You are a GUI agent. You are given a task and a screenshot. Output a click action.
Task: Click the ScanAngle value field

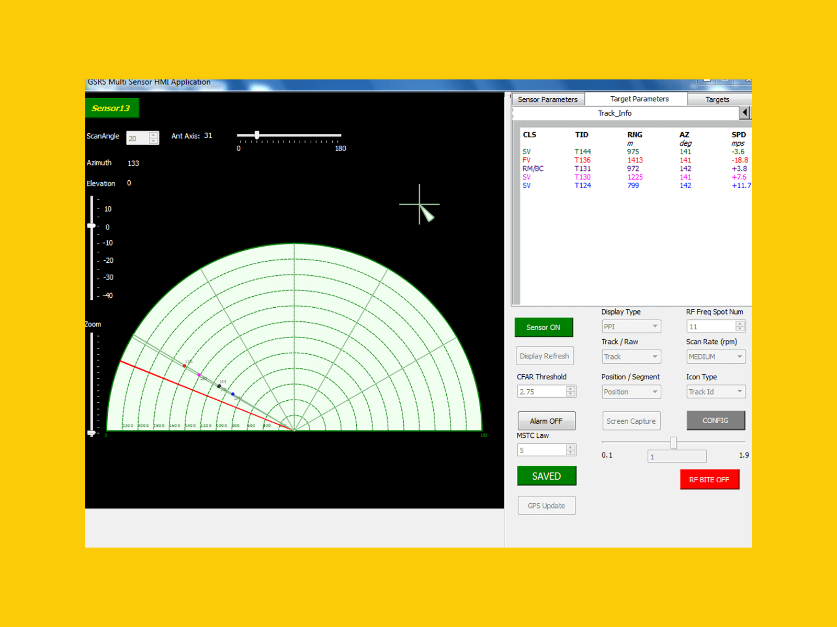[138, 138]
